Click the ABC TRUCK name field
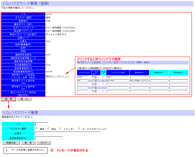Viewport: 195px width, 157px height. pos(118,81)
